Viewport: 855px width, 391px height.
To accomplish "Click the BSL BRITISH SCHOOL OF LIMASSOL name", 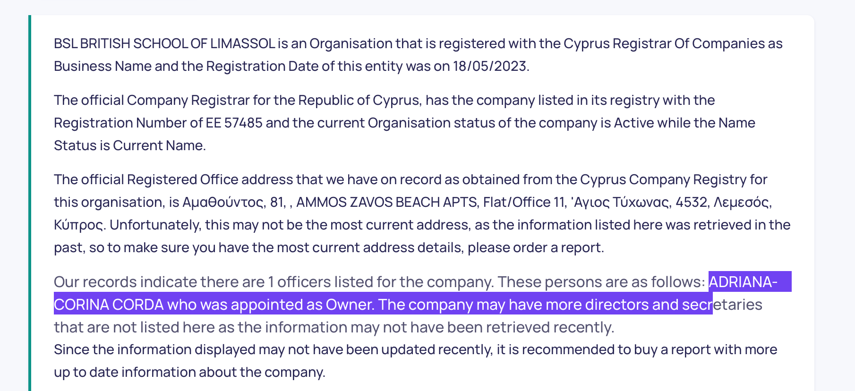I will (164, 43).
